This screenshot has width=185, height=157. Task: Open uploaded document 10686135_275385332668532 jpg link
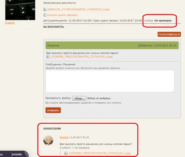(78, 9)
